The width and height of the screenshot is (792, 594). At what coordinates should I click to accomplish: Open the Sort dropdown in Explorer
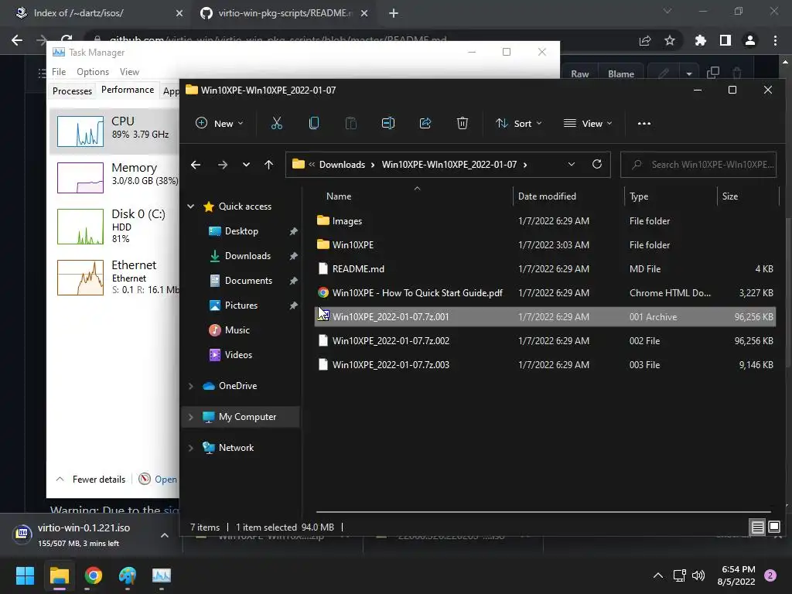pyautogui.click(x=519, y=123)
